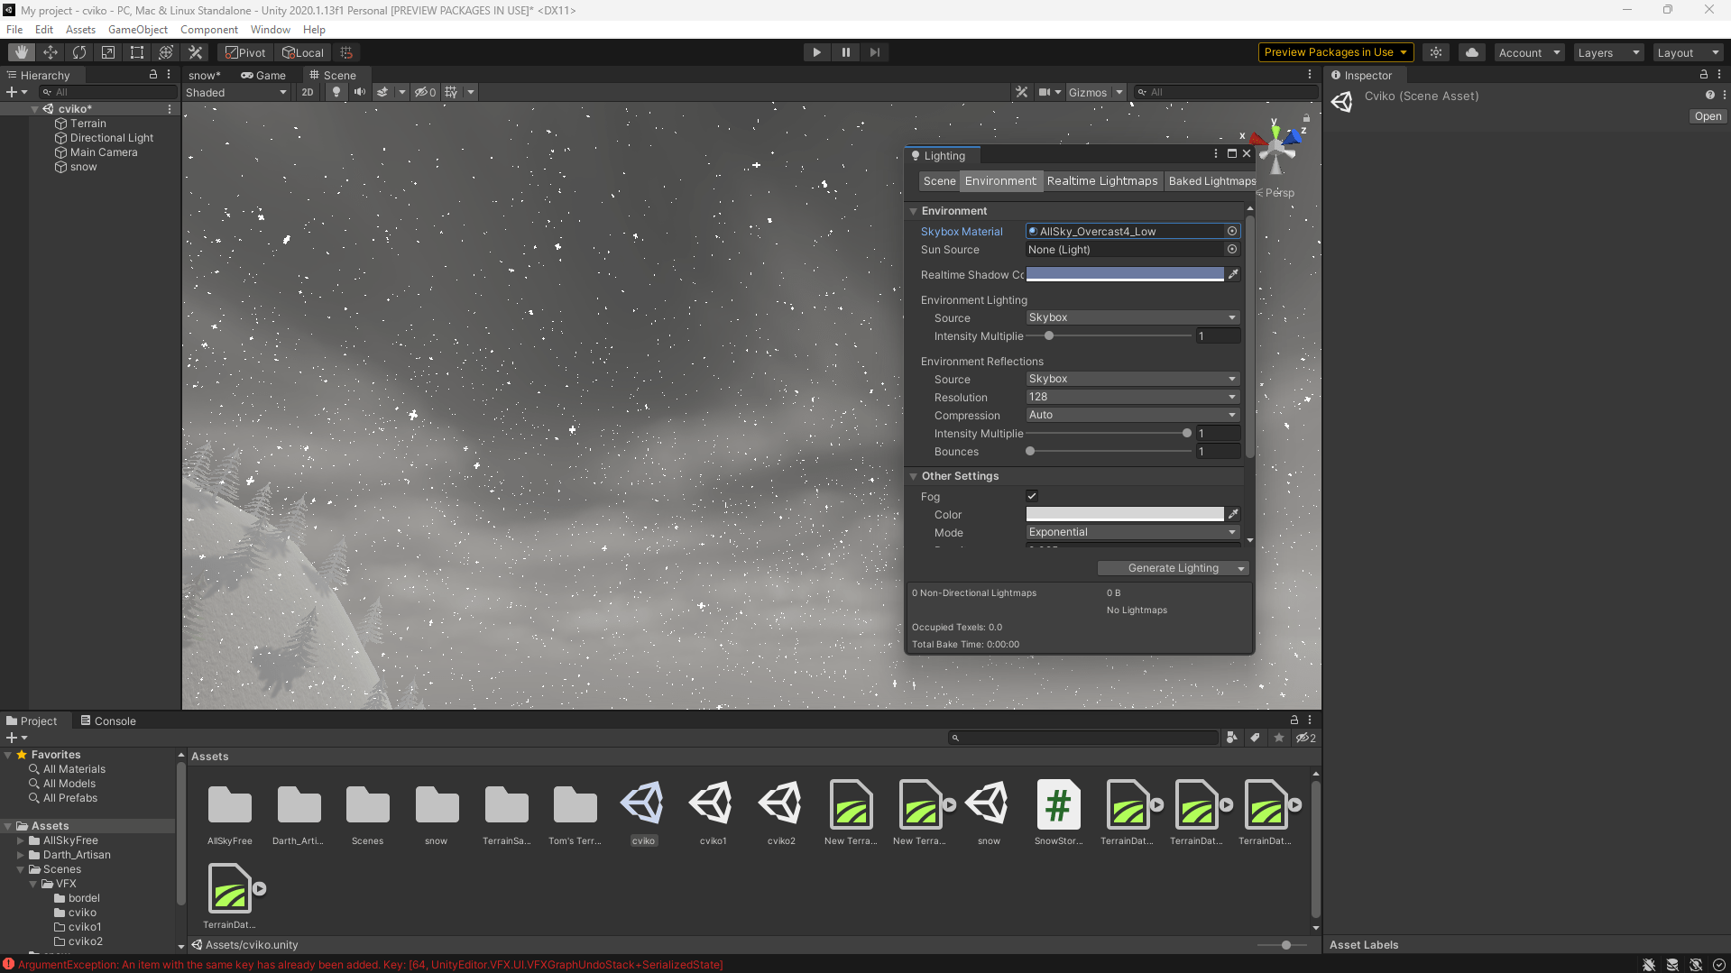Toggle the grid snapping icon

346,52
